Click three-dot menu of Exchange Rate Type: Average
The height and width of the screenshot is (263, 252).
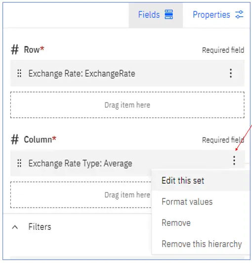234,161
